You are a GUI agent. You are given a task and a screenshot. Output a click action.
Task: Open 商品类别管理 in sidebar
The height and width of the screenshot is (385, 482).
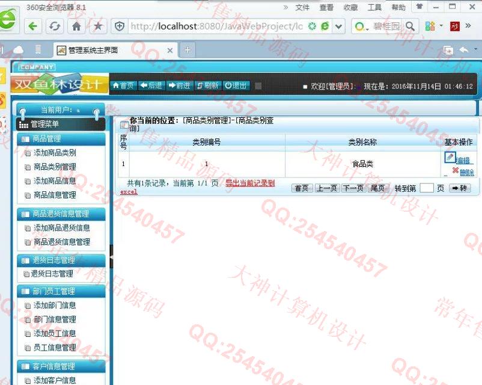tap(55, 167)
